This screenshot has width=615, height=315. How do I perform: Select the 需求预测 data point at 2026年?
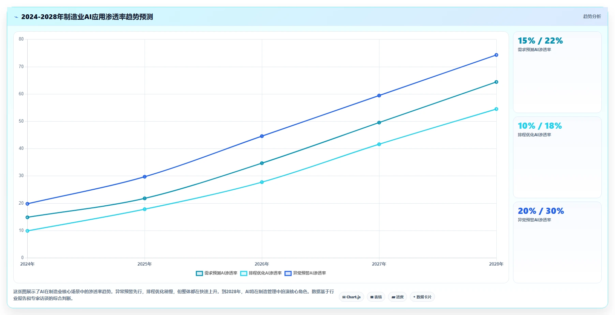pos(262,163)
